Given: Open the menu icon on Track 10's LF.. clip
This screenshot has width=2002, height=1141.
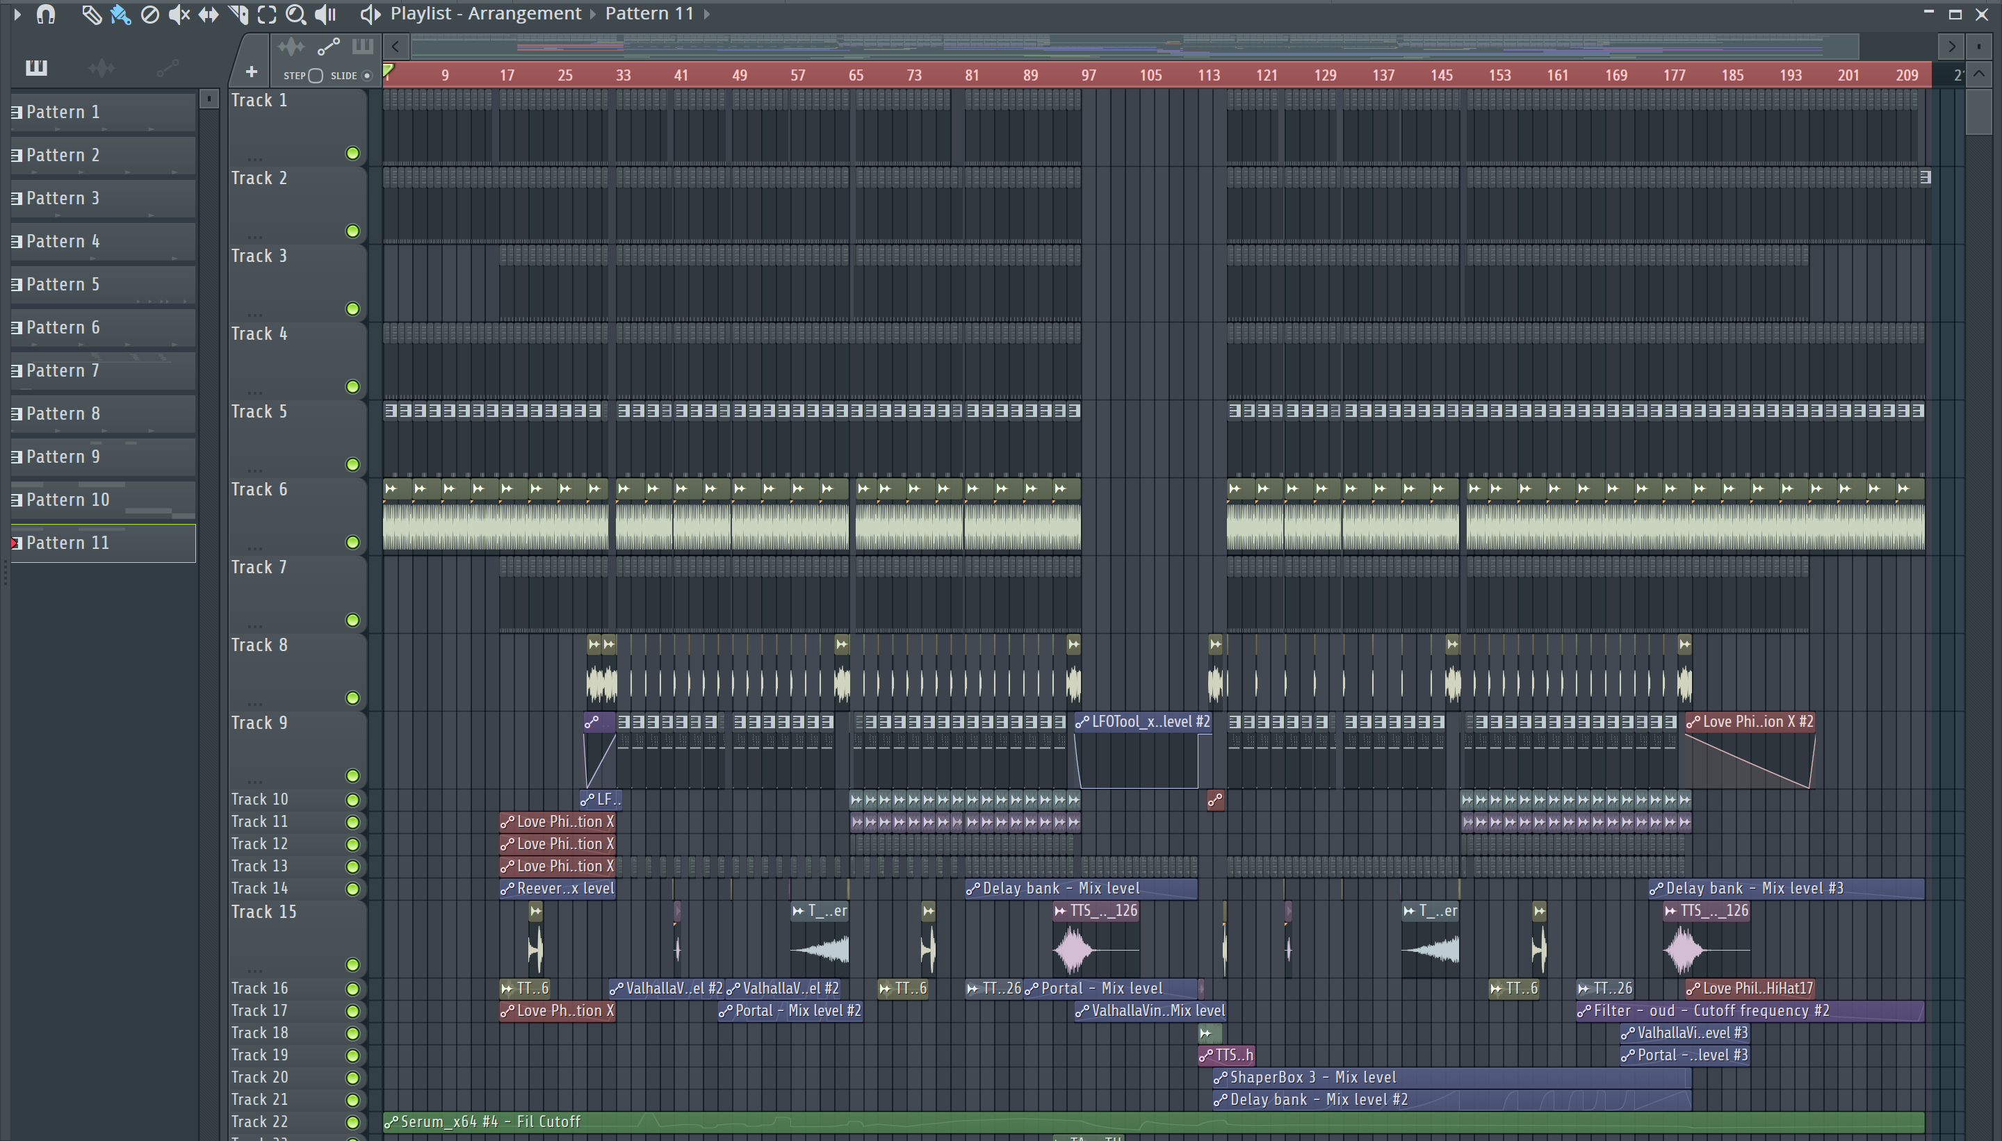Looking at the screenshot, I should (587, 800).
